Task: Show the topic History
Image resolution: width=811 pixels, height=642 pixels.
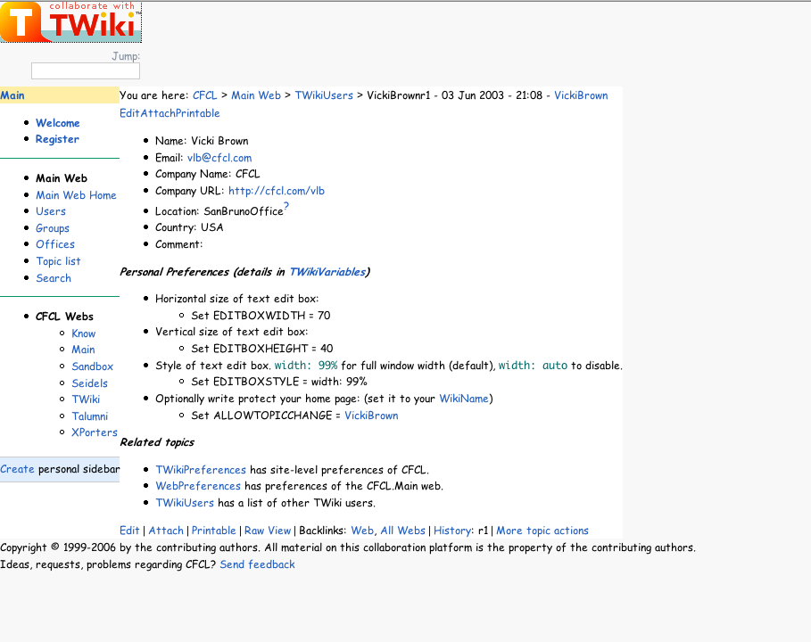Action: coord(452,530)
